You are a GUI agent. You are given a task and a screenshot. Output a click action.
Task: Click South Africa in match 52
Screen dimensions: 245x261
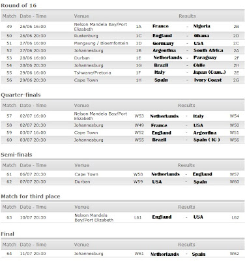pyautogui.click(x=209, y=50)
